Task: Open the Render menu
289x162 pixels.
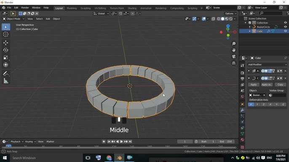Action: point(25,8)
